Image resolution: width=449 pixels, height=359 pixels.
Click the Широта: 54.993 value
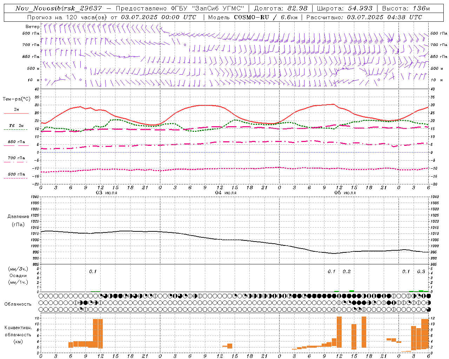pos(344,8)
